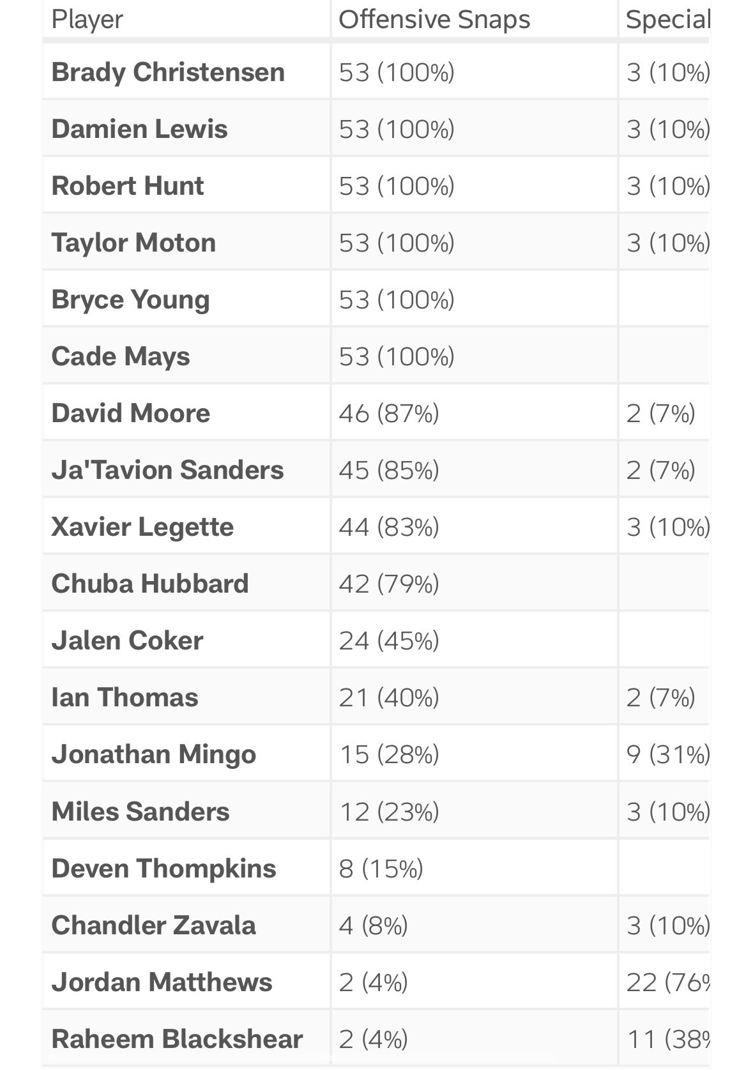753x1071 pixels.
Task: Open Raheem Blackshear player name
Action: click(177, 1038)
